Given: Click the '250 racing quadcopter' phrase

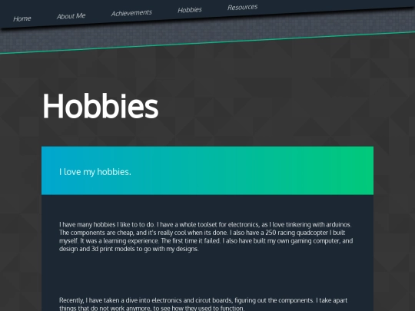Looking at the screenshot, I should click(x=297, y=233).
